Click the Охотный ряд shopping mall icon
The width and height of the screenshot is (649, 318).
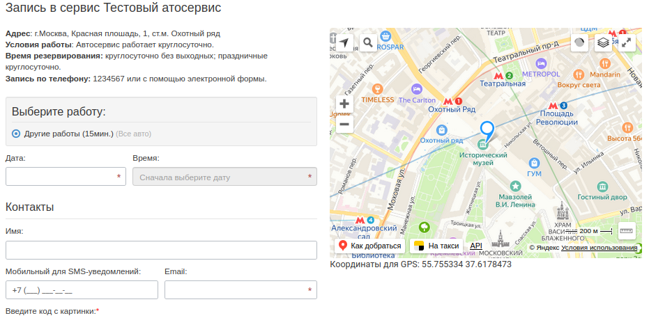pos(442,129)
